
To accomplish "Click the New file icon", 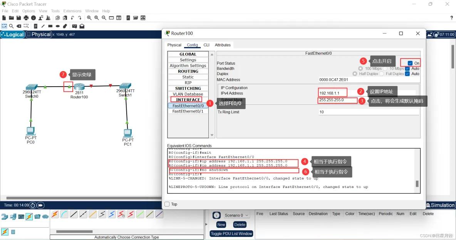I will coord(4,18).
